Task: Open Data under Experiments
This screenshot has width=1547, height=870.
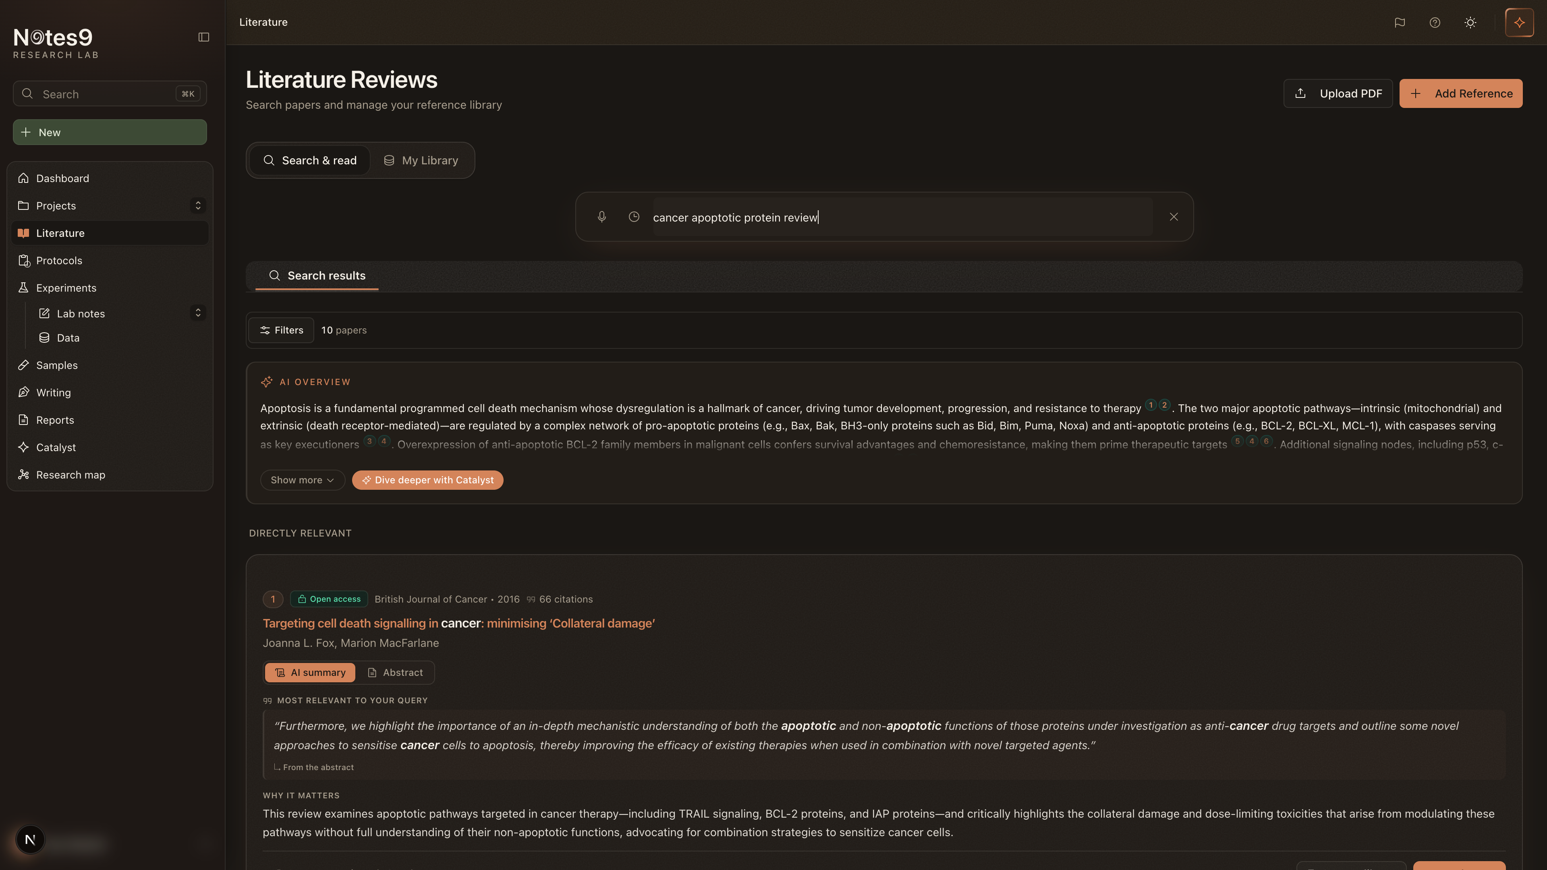Action: pos(120,338)
